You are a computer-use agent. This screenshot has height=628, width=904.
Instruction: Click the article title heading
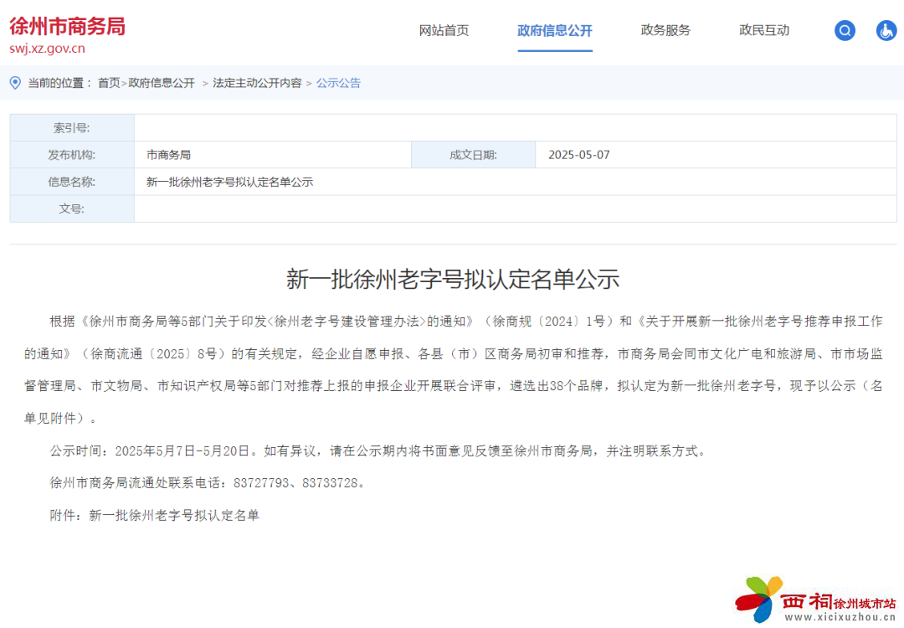coord(452,280)
